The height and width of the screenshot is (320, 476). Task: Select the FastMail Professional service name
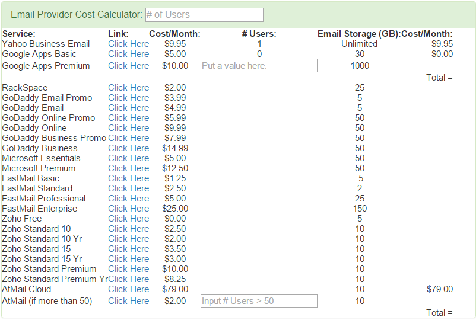pos(44,199)
